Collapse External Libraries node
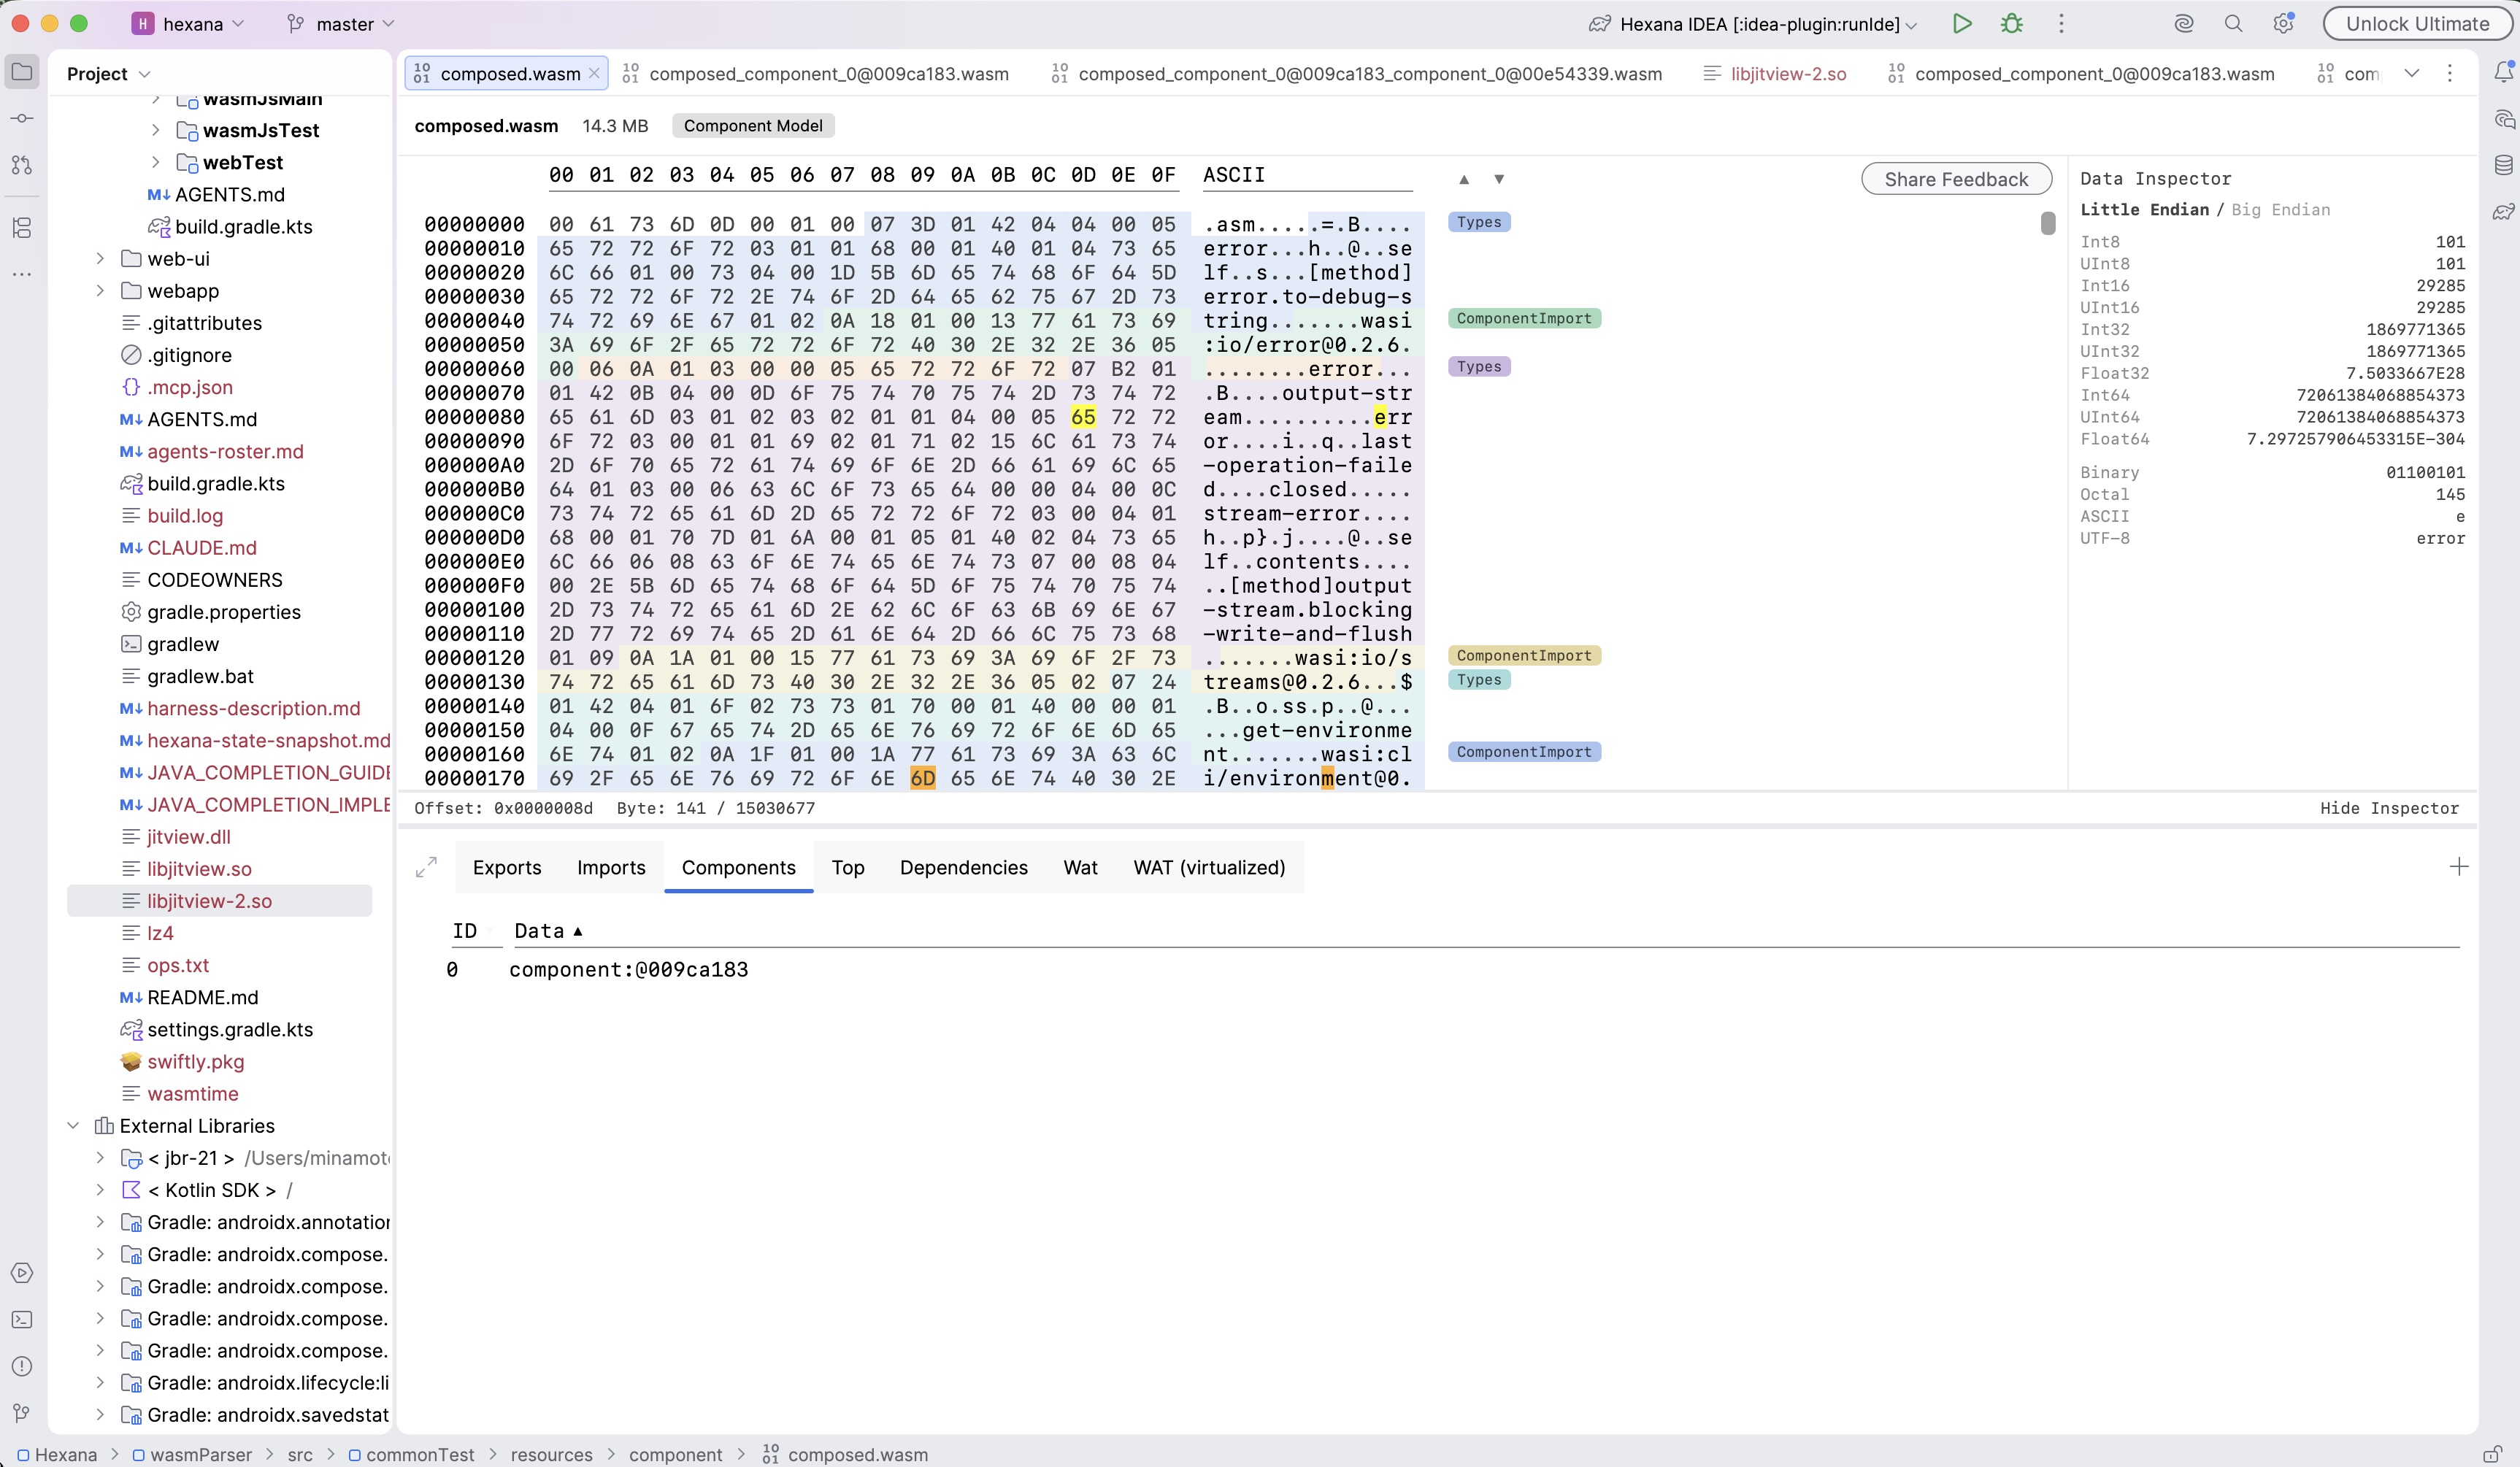This screenshot has width=2520, height=1467. coord(73,1125)
